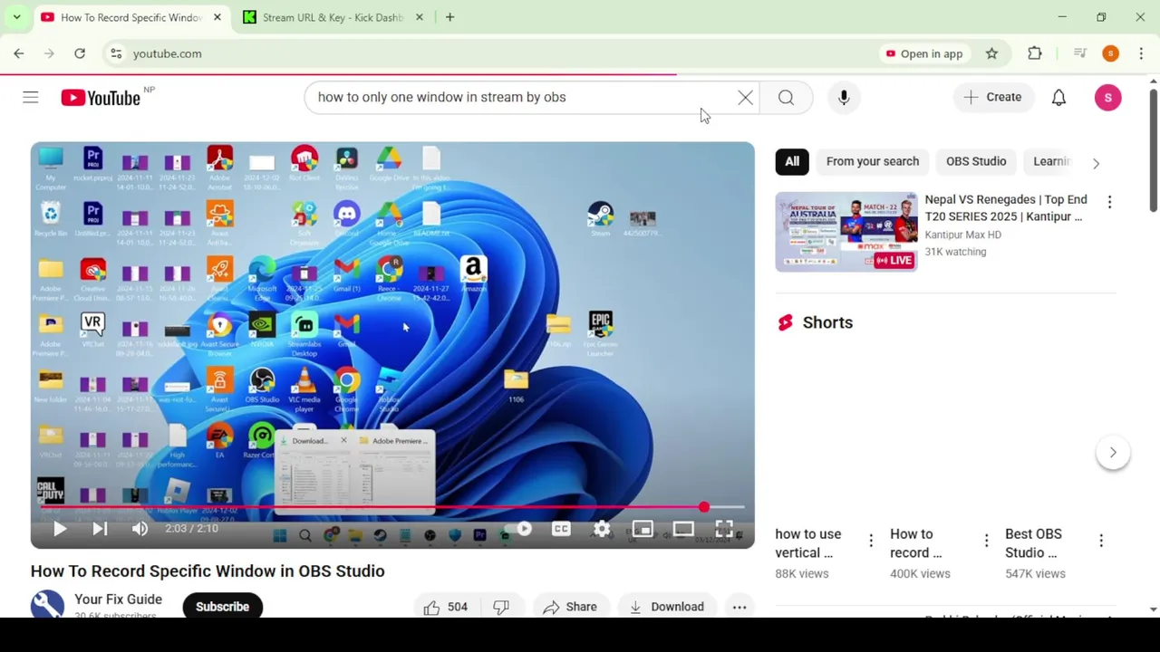Share the video
Viewport: 1160px width, 652px height.
[x=569, y=607]
